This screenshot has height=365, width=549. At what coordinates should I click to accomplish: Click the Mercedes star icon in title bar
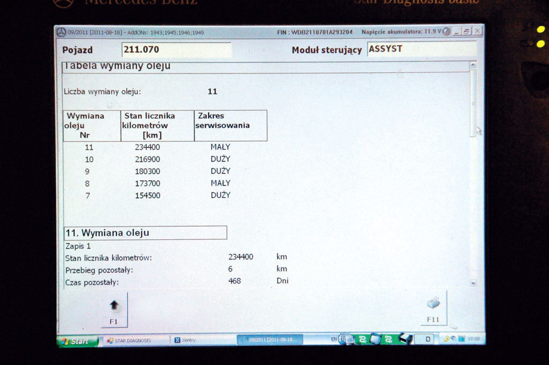coord(61,32)
